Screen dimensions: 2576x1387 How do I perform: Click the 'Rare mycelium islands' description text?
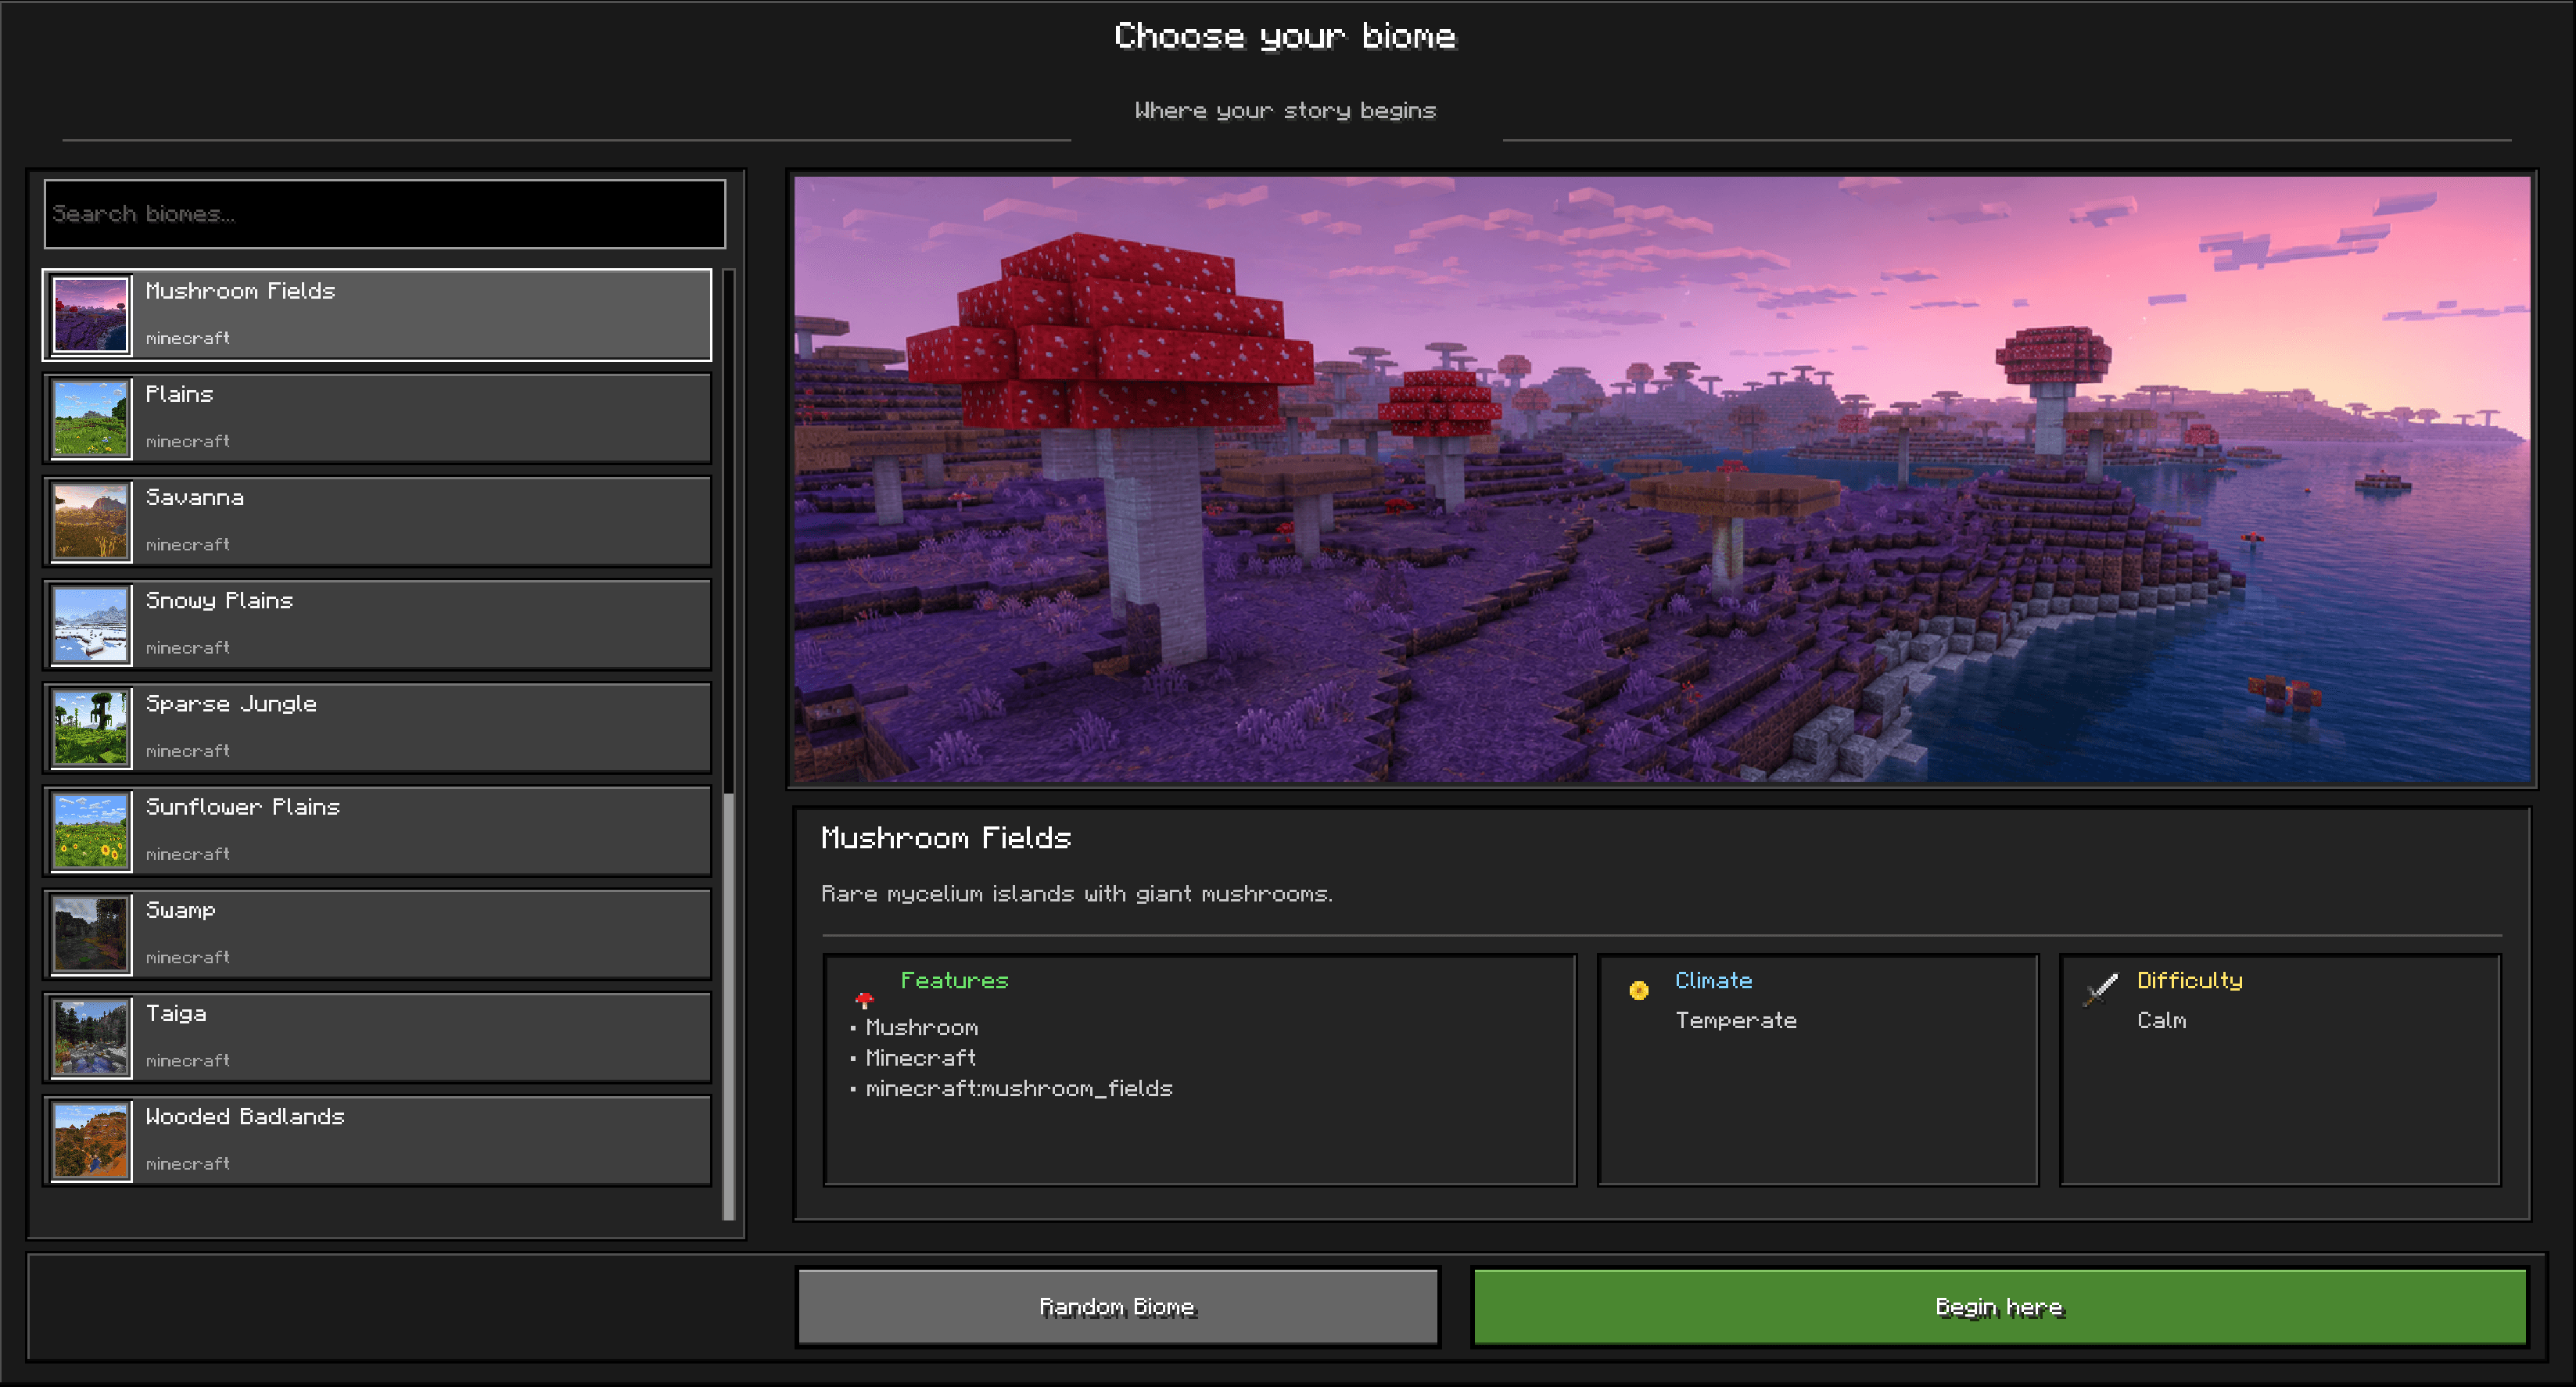pos(1077,894)
